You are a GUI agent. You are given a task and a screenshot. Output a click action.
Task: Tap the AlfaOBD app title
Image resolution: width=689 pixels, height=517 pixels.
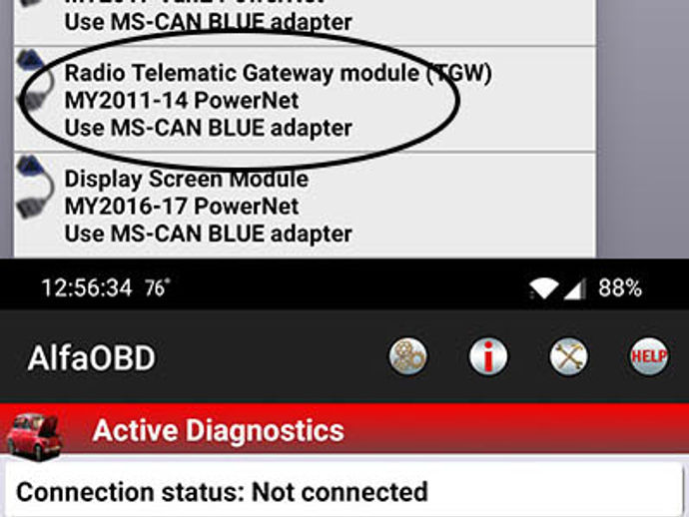pyautogui.click(x=92, y=357)
